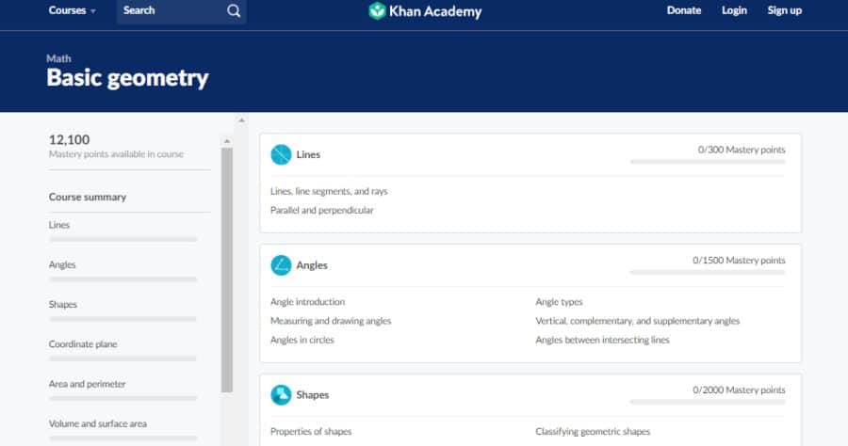Viewport: 848px width, 446px height.
Task: Click sidebar Coordinate plane progress bar
Action: tap(122, 358)
